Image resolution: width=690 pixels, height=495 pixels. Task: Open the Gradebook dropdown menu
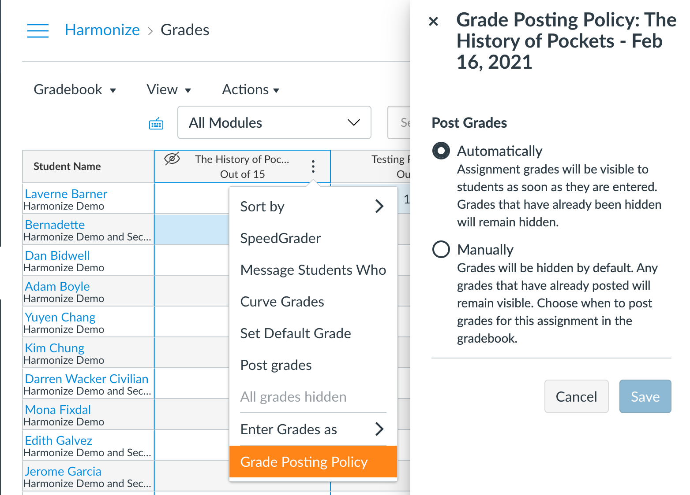tap(75, 90)
